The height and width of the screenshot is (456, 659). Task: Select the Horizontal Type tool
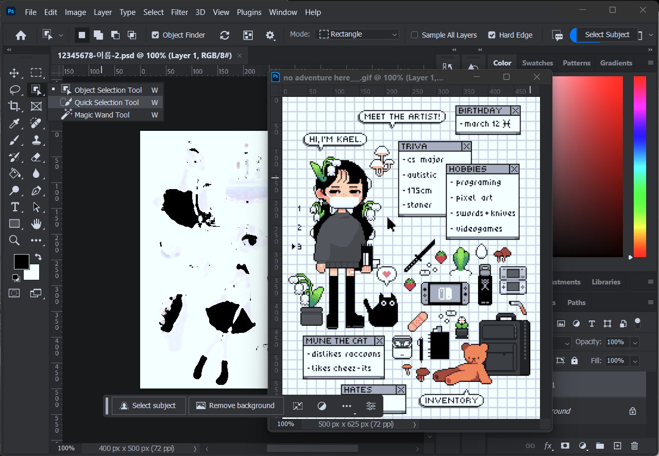coord(14,207)
